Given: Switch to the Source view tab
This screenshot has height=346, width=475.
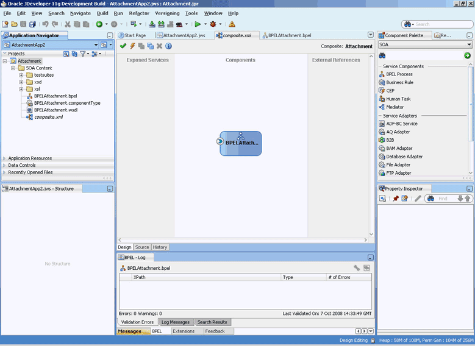Looking at the screenshot, I should tap(141, 247).
